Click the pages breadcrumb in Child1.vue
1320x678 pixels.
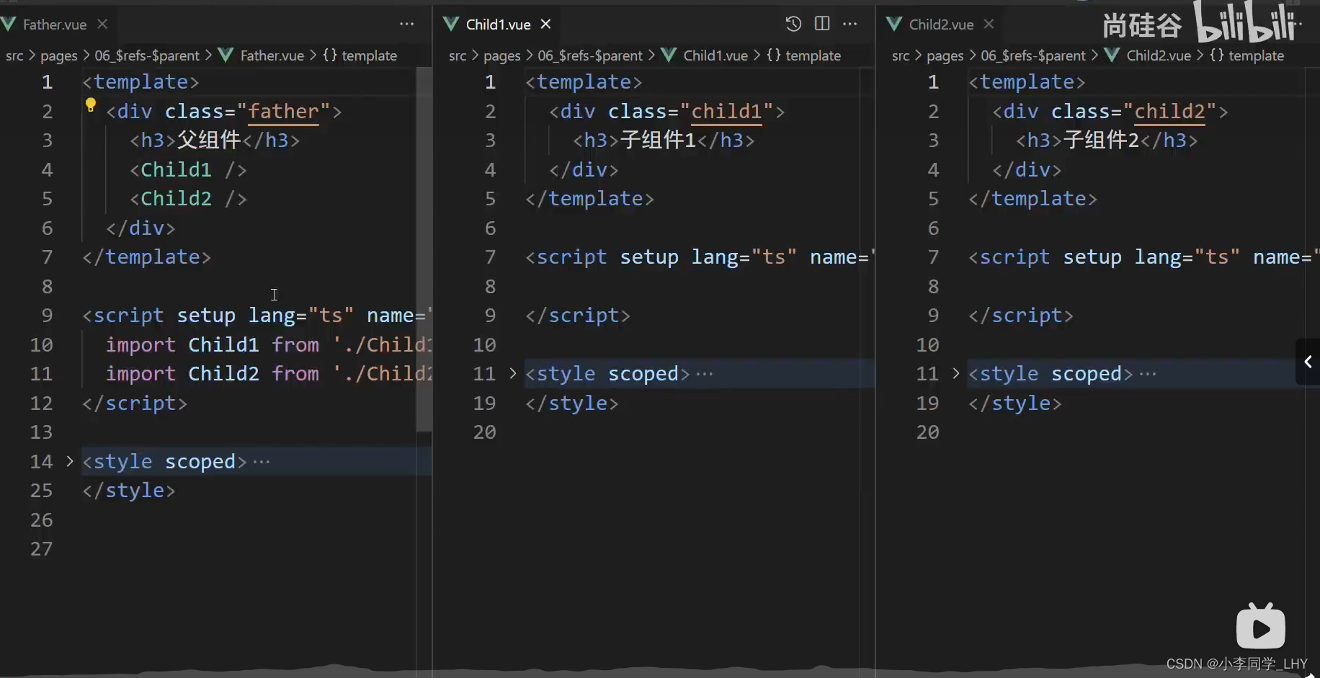[x=501, y=55]
